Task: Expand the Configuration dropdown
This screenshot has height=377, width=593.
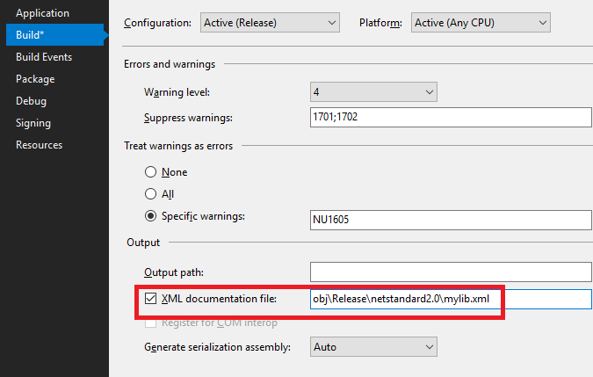Action: [270, 22]
